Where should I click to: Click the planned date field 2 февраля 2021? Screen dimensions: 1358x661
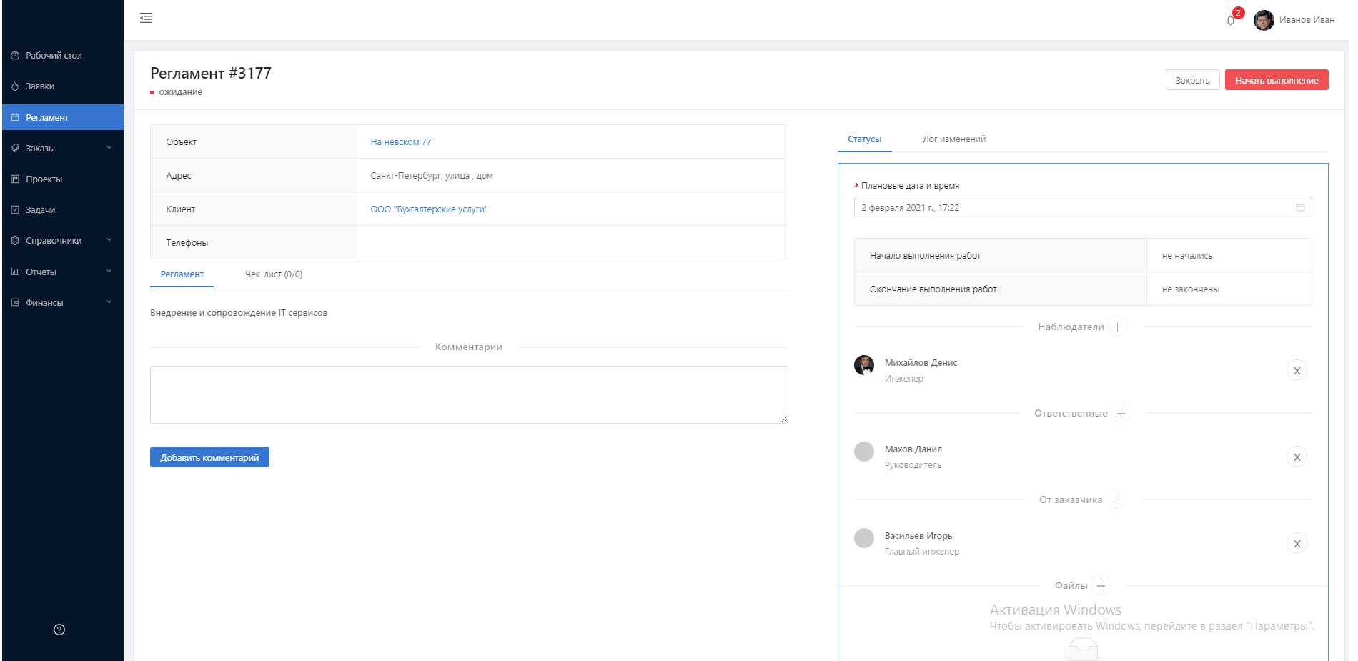[x=1083, y=207]
